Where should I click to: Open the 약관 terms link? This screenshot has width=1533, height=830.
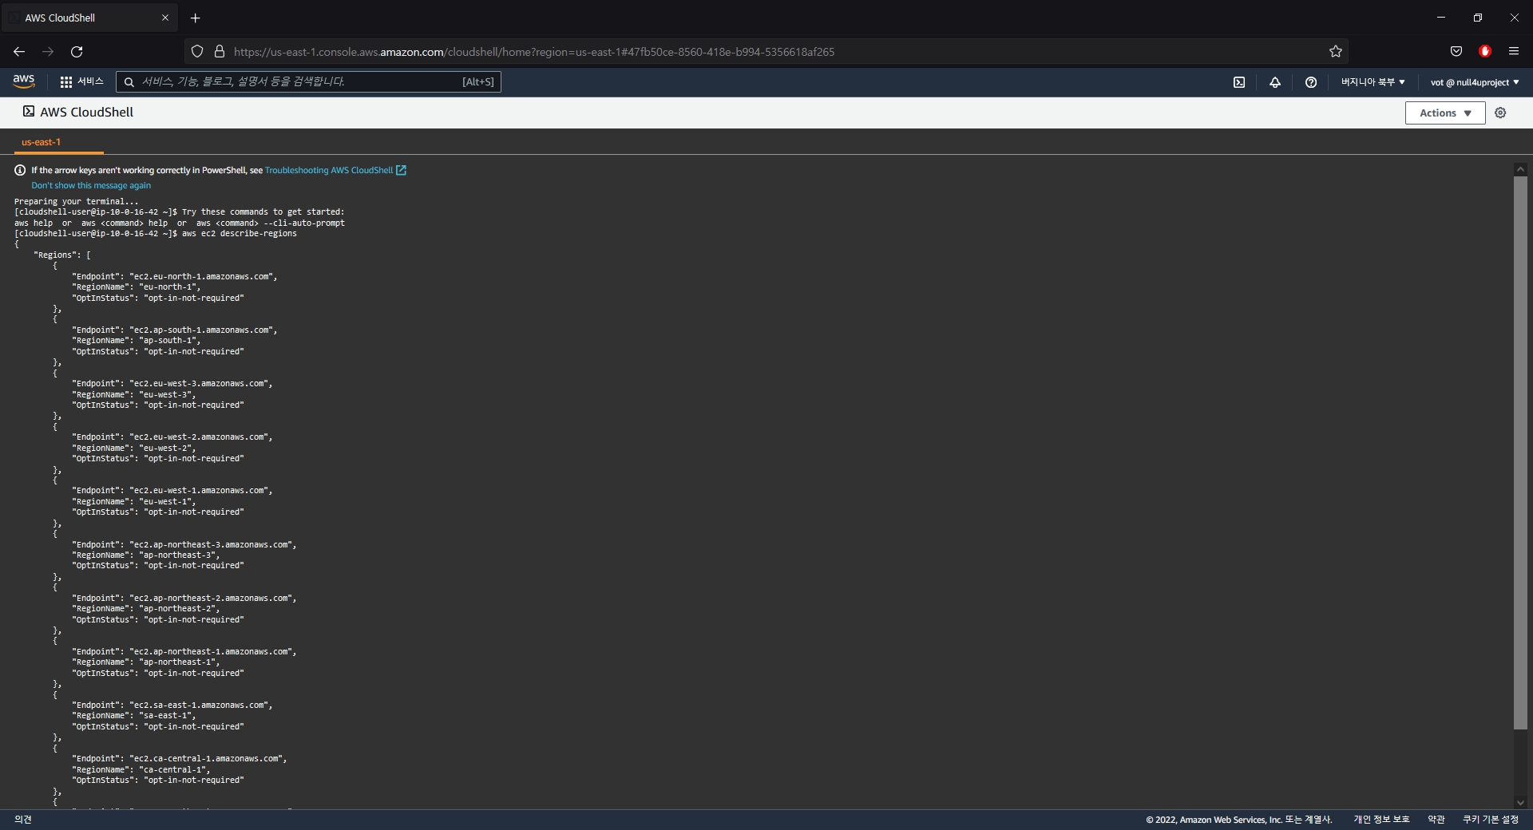(x=1436, y=820)
